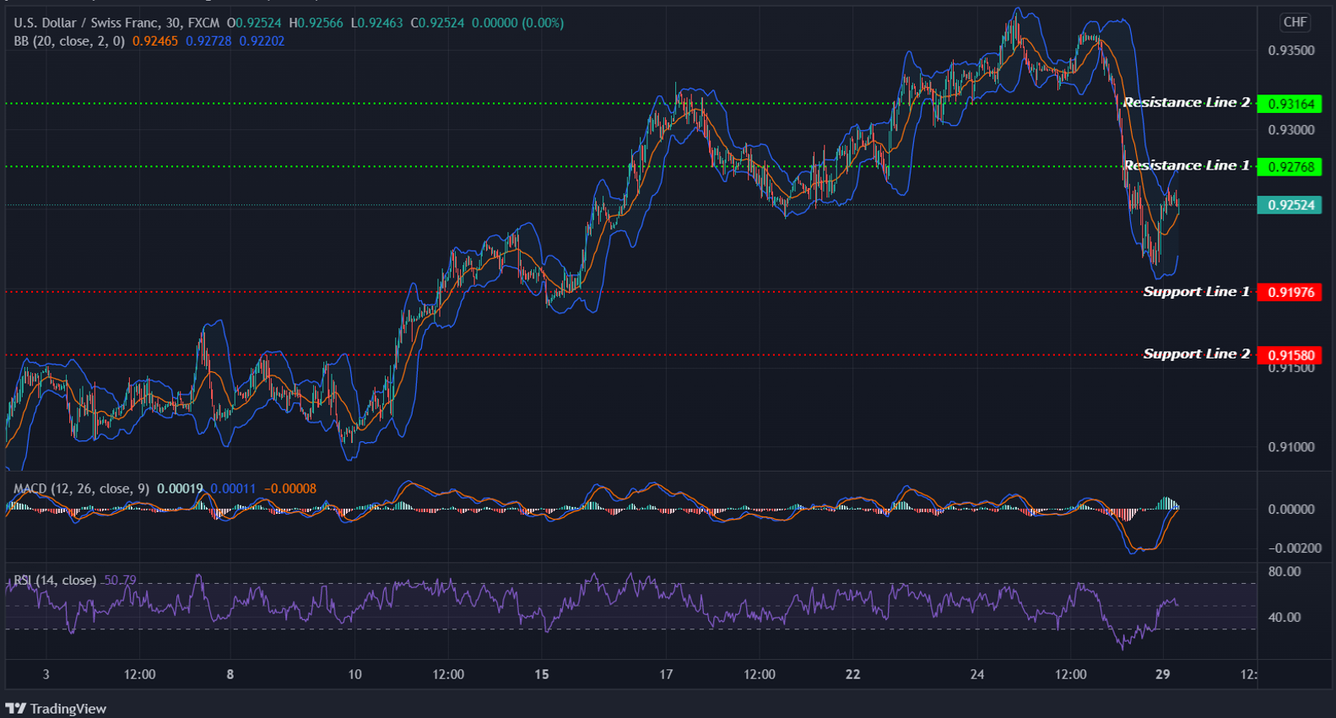Click the date label 10 on time axis
The width and height of the screenshot is (1336, 718).
(x=354, y=674)
